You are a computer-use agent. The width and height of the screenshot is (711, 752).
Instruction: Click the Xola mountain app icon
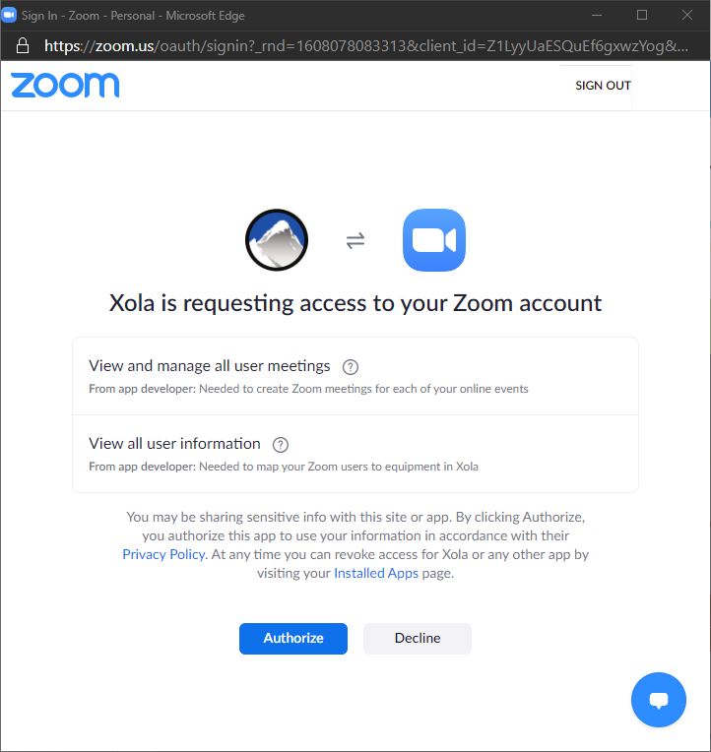[x=277, y=240]
